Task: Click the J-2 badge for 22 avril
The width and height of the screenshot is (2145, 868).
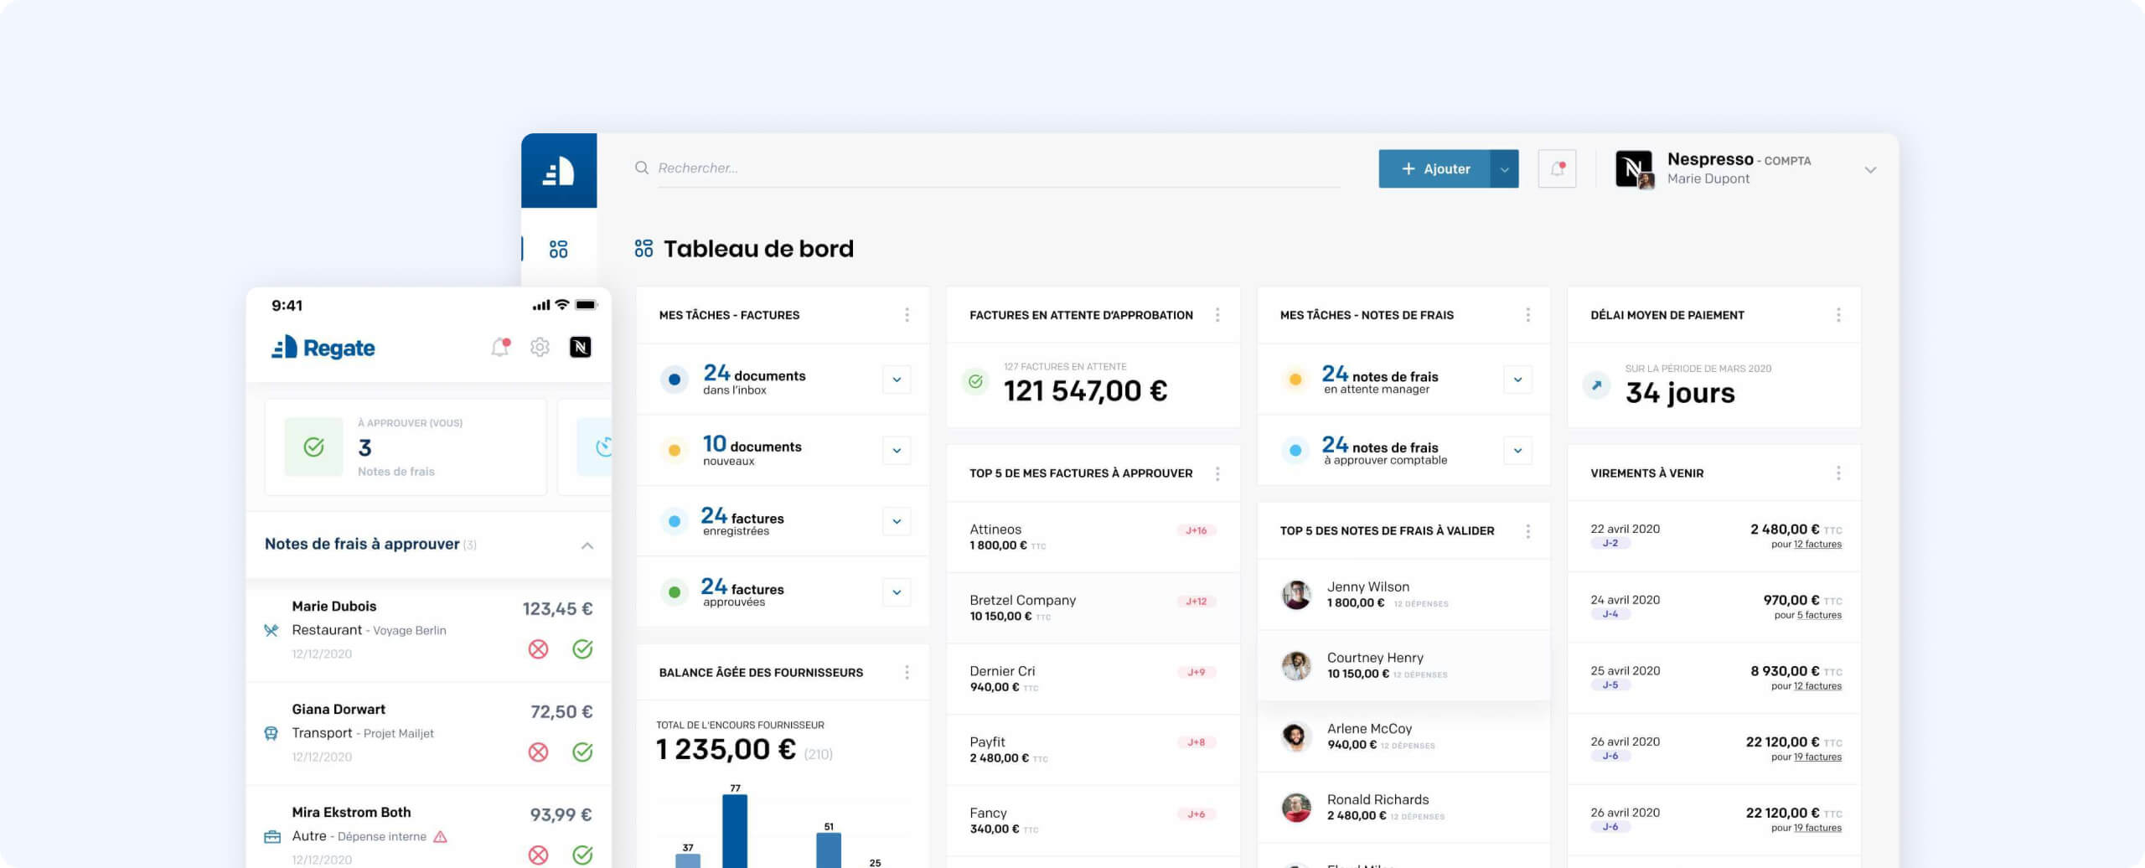Action: [x=1610, y=543]
